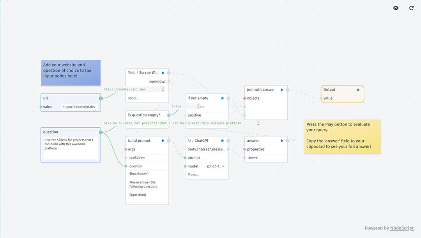Click stepper arrows beside nodescript.dev url
The height and width of the screenshot is (238, 421).
[163, 89]
